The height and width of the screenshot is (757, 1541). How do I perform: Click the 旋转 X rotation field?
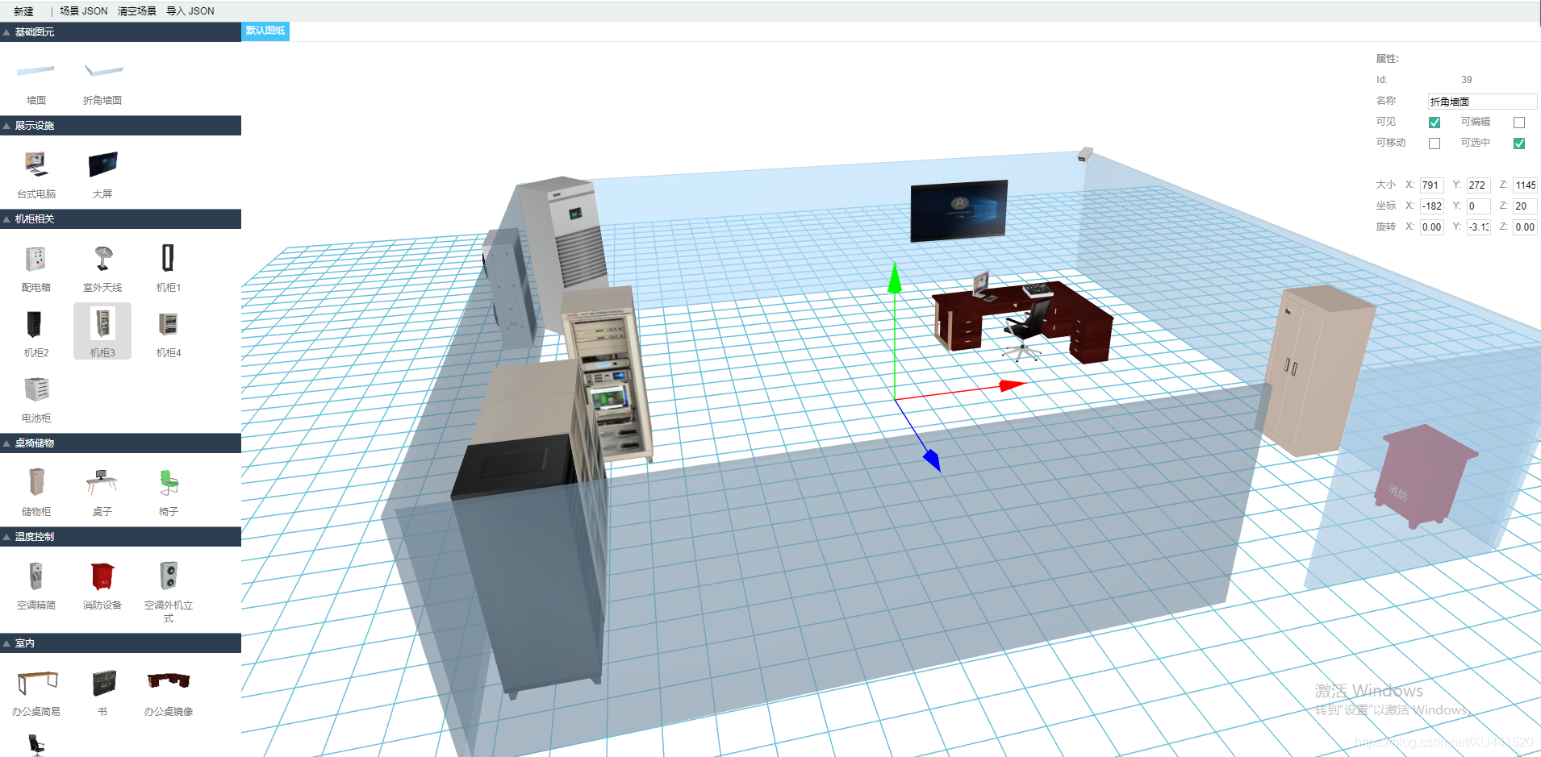pos(1432,227)
